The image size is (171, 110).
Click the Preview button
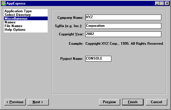[109, 102]
